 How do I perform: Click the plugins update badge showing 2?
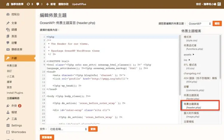click(x=20, y=106)
